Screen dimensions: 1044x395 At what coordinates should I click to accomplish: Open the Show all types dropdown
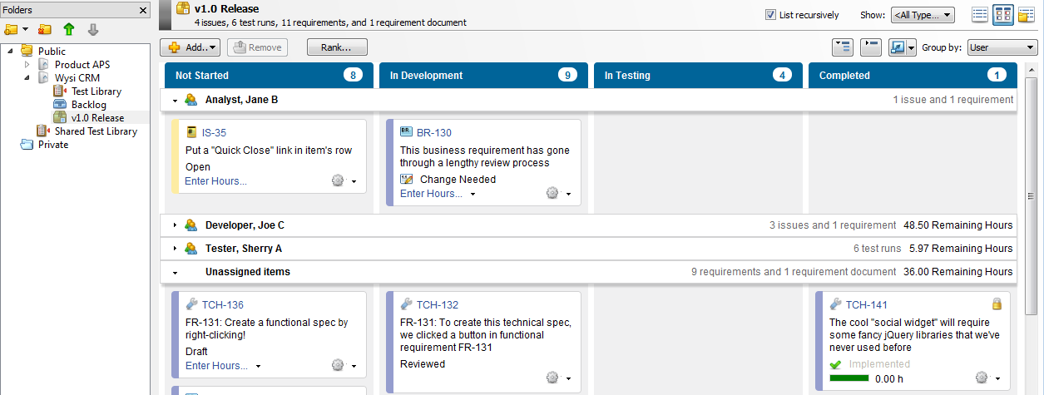point(922,15)
